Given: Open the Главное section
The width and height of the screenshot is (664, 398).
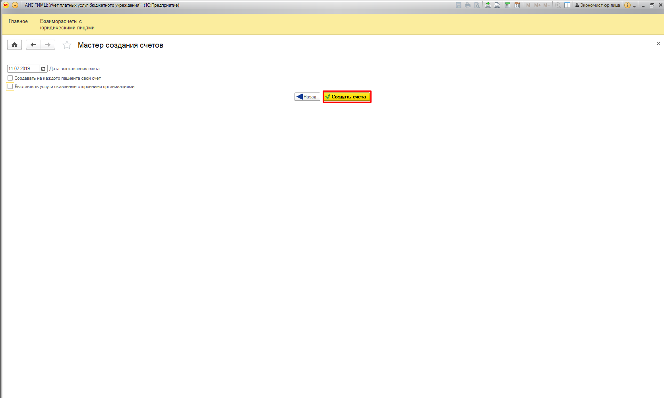Looking at the screenshot, I should [x=18, y=21].
